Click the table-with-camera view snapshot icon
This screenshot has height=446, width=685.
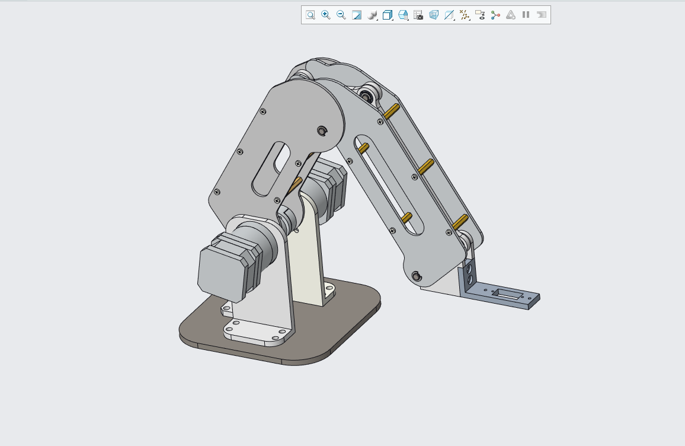point(418,15)
